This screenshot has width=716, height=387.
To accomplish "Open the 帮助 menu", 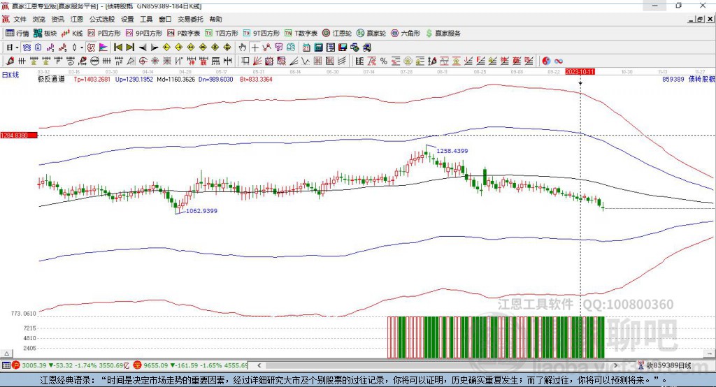I will 215,19.
